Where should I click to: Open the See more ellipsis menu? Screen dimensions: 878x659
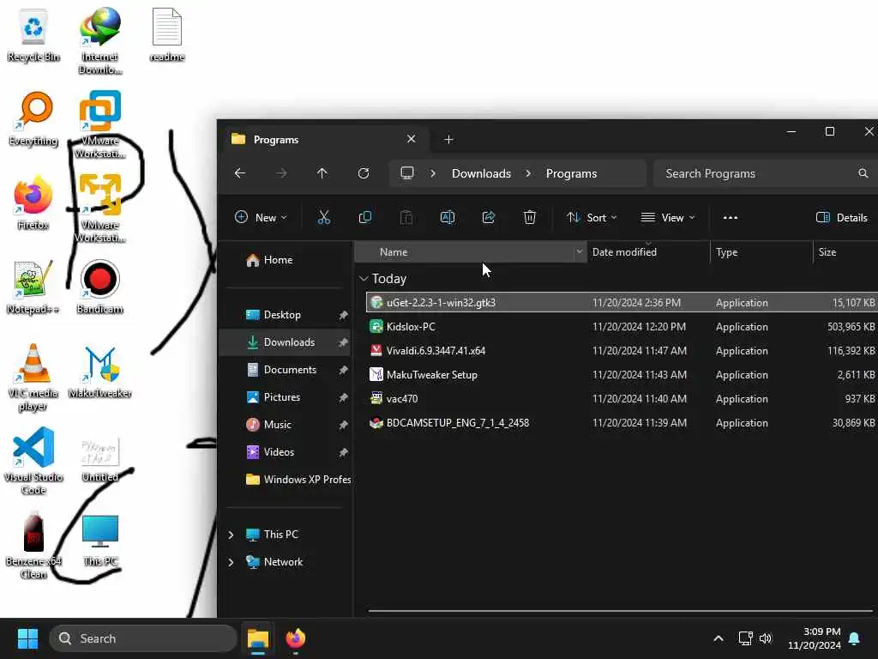tap(731, 217)
